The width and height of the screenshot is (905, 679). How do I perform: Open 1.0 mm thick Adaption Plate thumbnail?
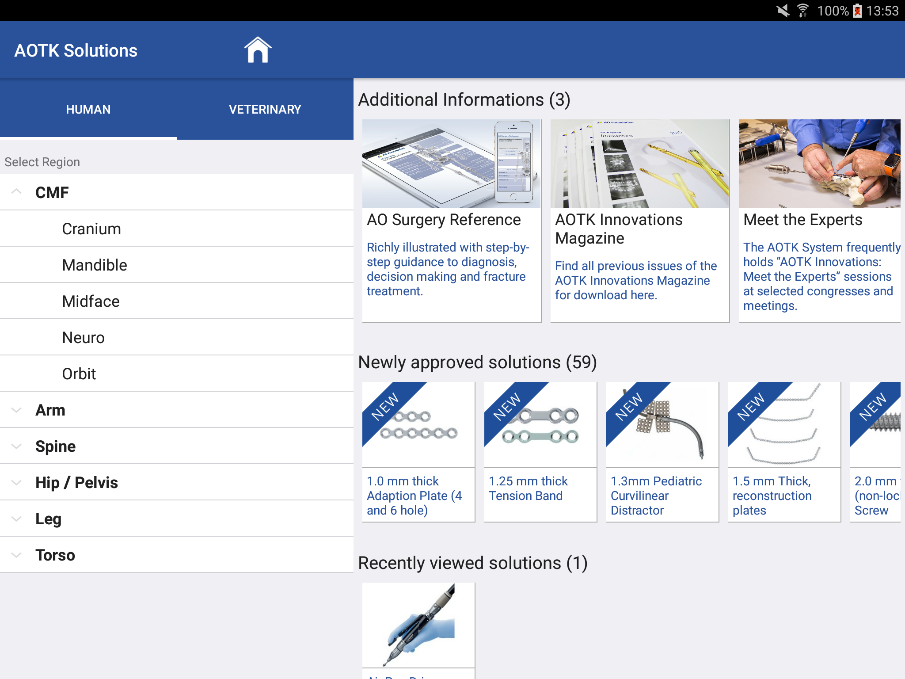[418, 424]
